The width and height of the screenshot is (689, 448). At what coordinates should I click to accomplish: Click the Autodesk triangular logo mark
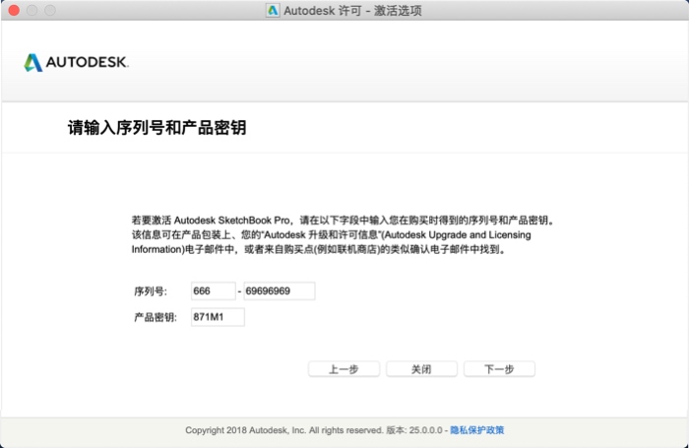[33, 63]
